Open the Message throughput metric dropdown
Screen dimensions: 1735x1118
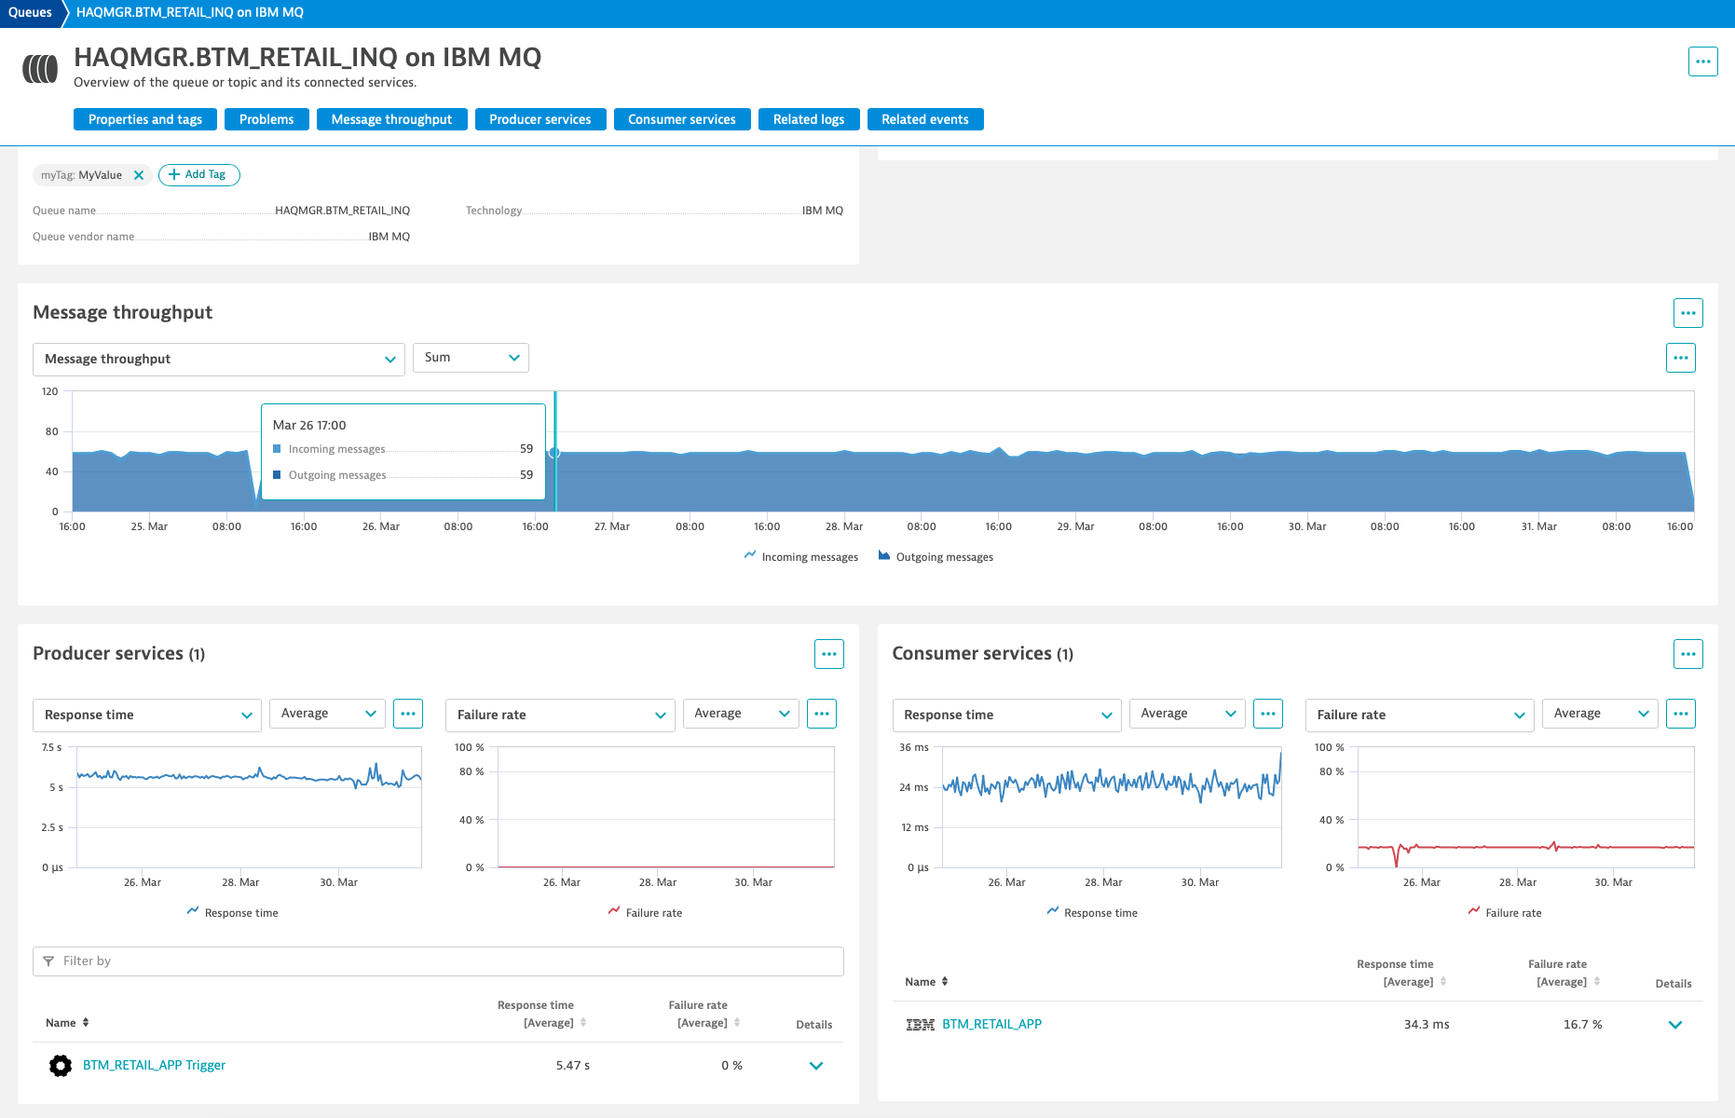tap(219, 360)
